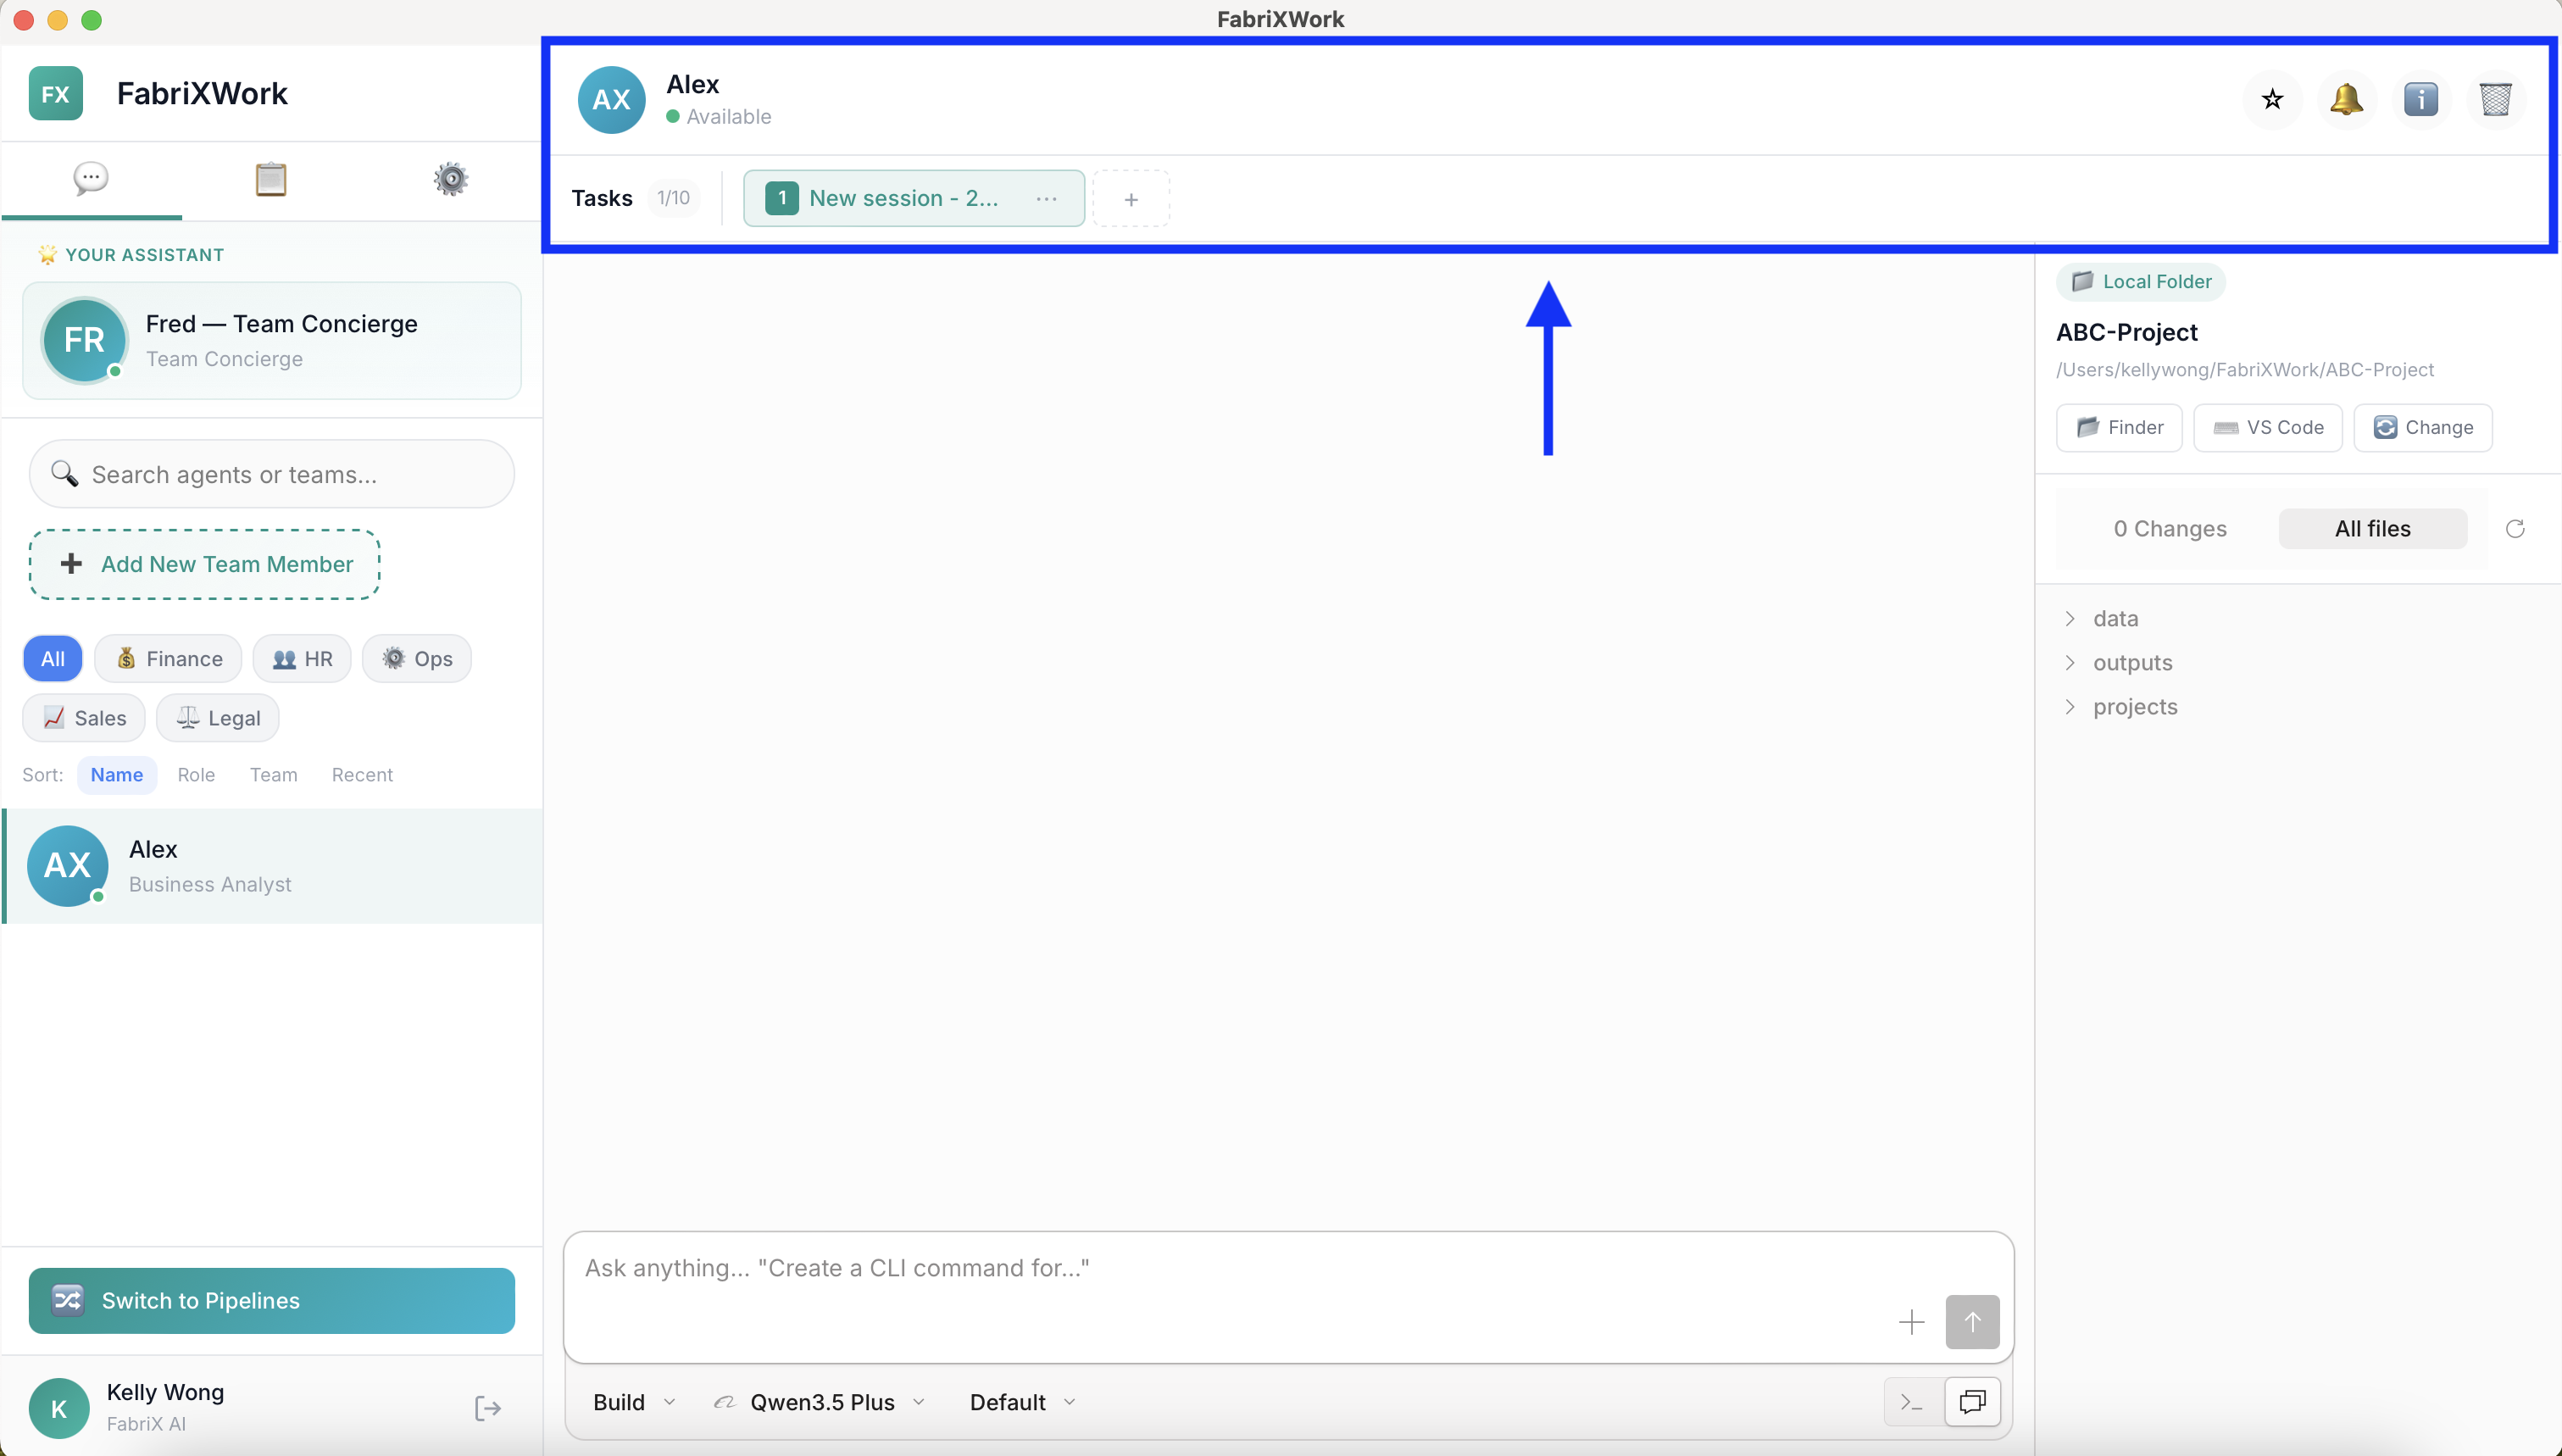Switch to the 0 Changes tab
Viewport: 2562px width, 1456px height.
tap(2169, 529)
